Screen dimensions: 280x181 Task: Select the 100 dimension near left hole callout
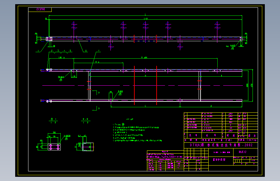(x=74, y=76)
